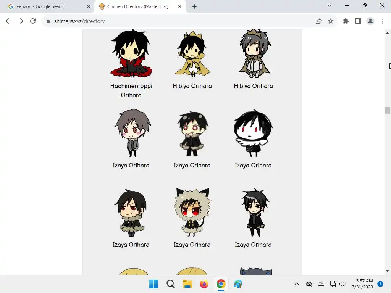This screenshot has height=293, width=391.
Task: Click scrollbar down arrow
Action: coord(388,271)
